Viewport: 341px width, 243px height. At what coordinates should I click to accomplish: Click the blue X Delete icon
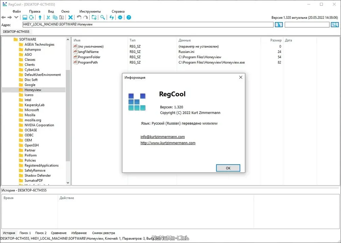click(x=71, y=17)
